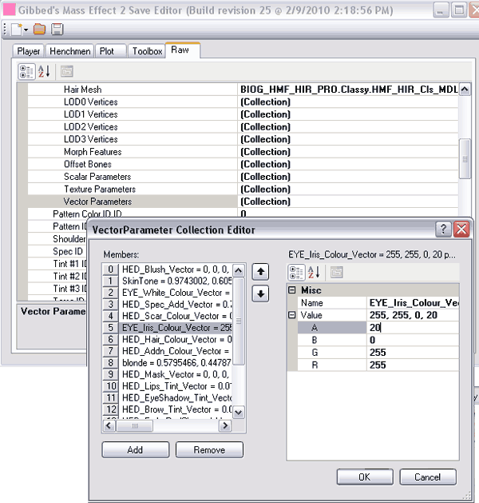Switch to the Henchmen tab

coord(69,51)
